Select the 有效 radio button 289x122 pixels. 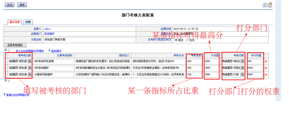click(x=176, y=40)
